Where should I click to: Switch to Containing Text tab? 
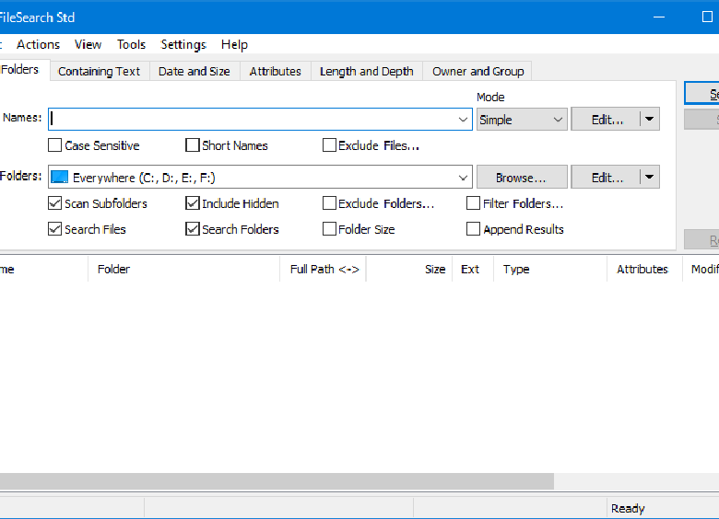pyautogui.click(x=99, y=72)
